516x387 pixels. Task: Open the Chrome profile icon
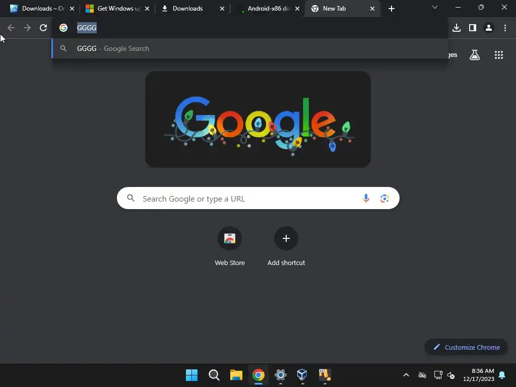(489, 28)
